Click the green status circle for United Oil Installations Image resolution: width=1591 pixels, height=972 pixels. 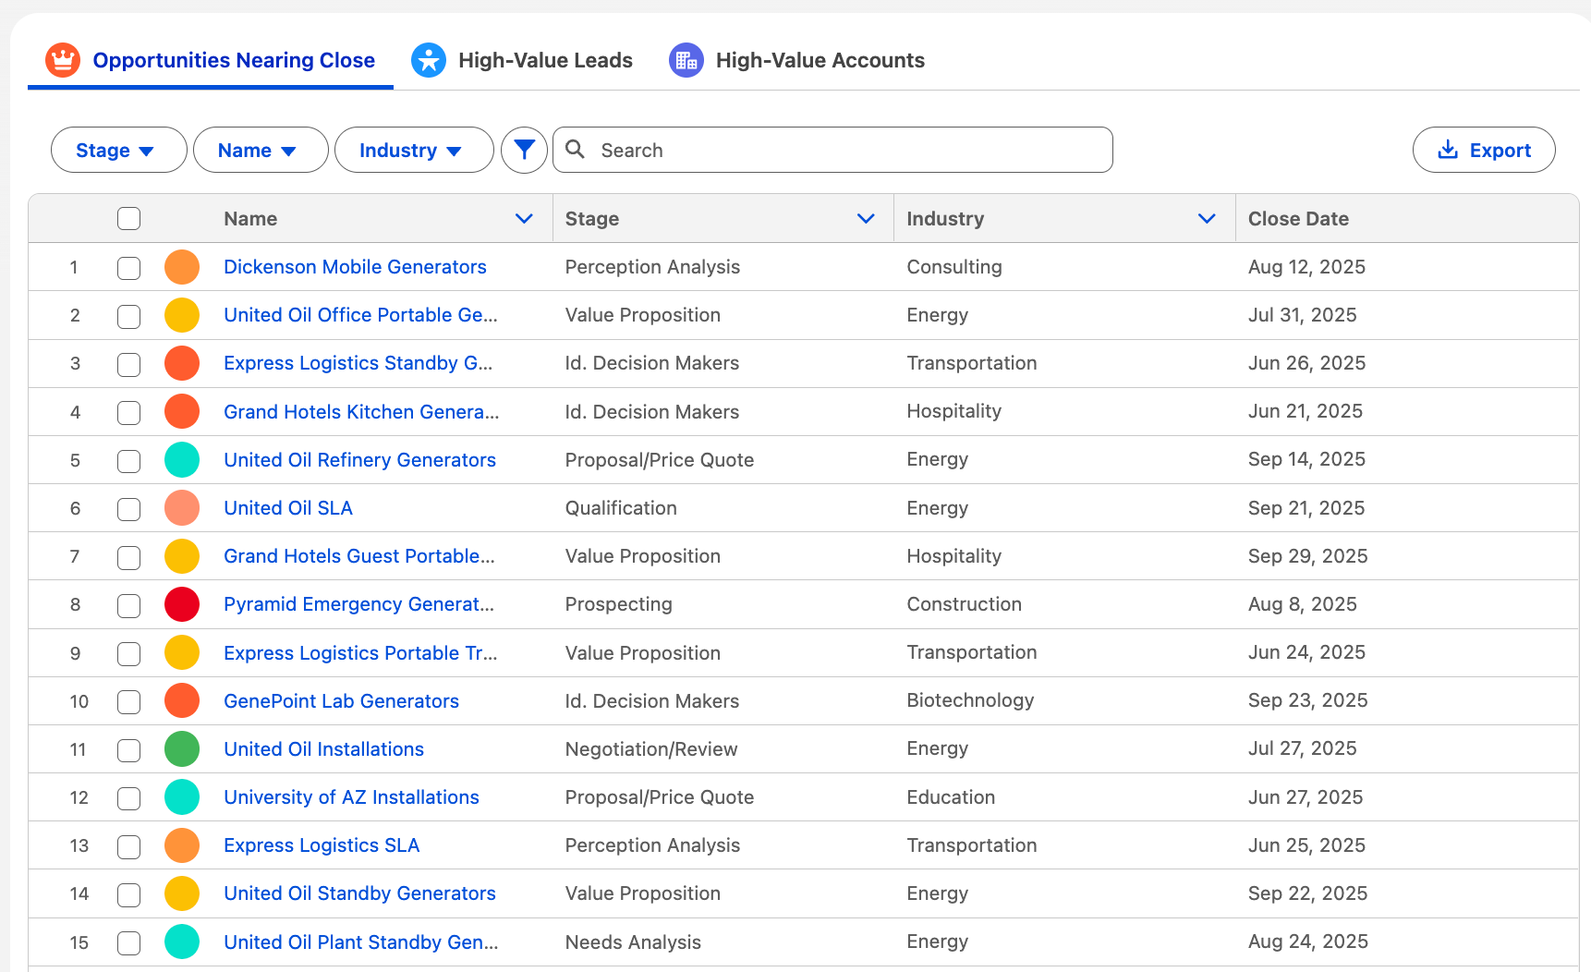coord(182,749)
